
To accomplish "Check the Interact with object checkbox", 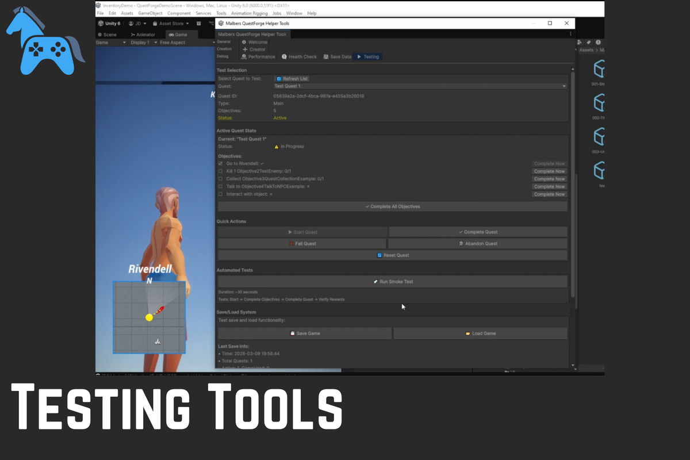I will pyautogui.click(x=220, y=194).
